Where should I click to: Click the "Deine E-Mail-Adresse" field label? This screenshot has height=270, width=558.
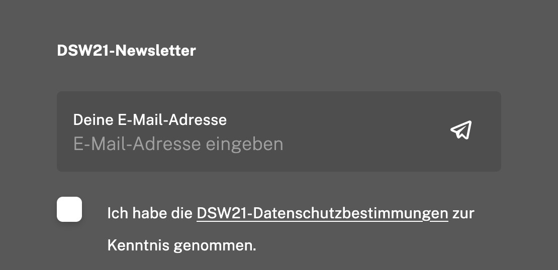click(150, 120)
